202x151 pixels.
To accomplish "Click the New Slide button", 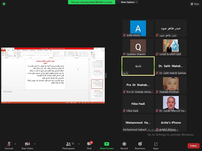I will tap(15, 54).
